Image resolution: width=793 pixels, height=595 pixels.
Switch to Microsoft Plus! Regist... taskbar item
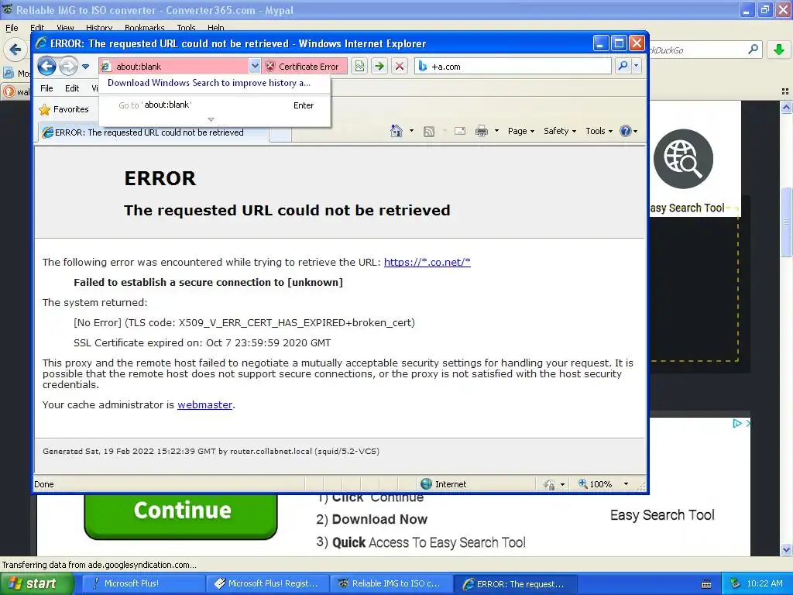tap(266, 583)
